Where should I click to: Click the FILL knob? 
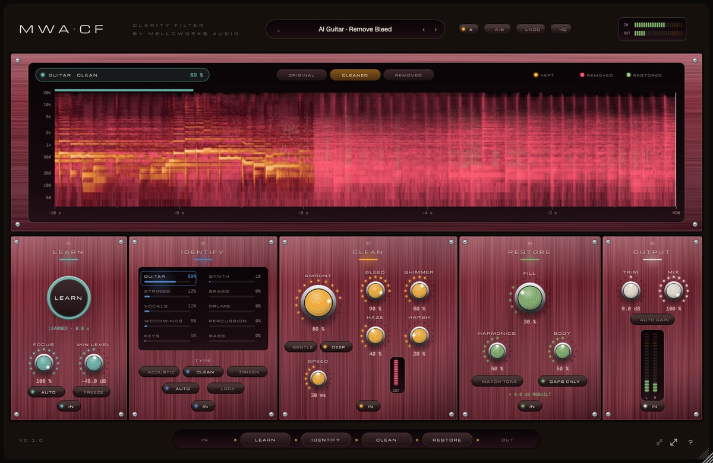tap(529, 297)
